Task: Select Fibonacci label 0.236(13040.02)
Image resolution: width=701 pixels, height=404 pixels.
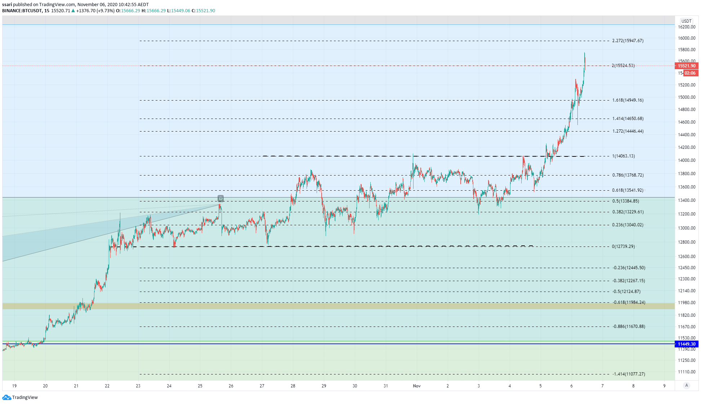Action: (x=628, y=225)
